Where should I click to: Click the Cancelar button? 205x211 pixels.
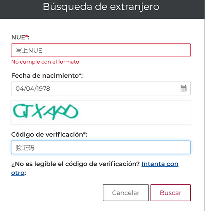(x=126, y=193)
